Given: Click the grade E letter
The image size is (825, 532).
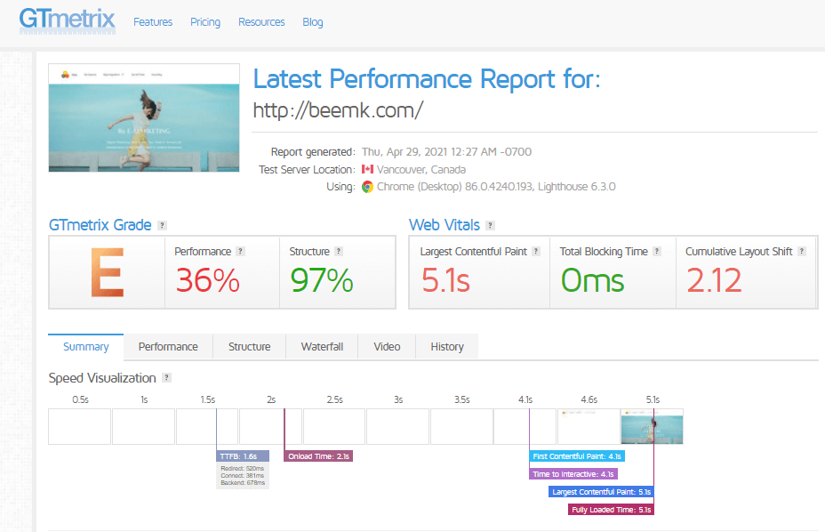Looking at the screenshot, I should [x=108, y=272].
